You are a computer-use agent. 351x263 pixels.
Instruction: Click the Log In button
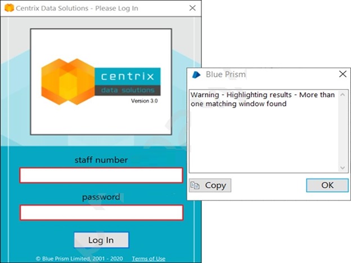click(x=101, y=240)
